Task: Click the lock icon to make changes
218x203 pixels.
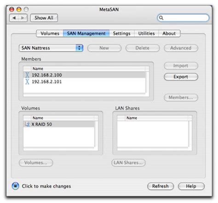Action: click(x=16, y=186)
